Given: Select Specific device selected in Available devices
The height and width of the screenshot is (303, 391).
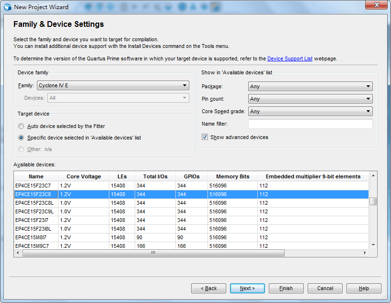Looking at the screenshot, I should pos(21,138).
